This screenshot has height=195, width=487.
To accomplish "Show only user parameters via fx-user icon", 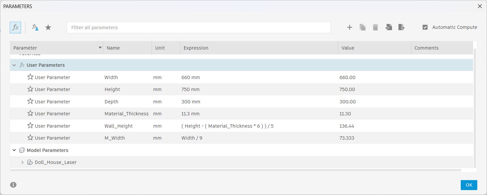I will click(35, 27).
